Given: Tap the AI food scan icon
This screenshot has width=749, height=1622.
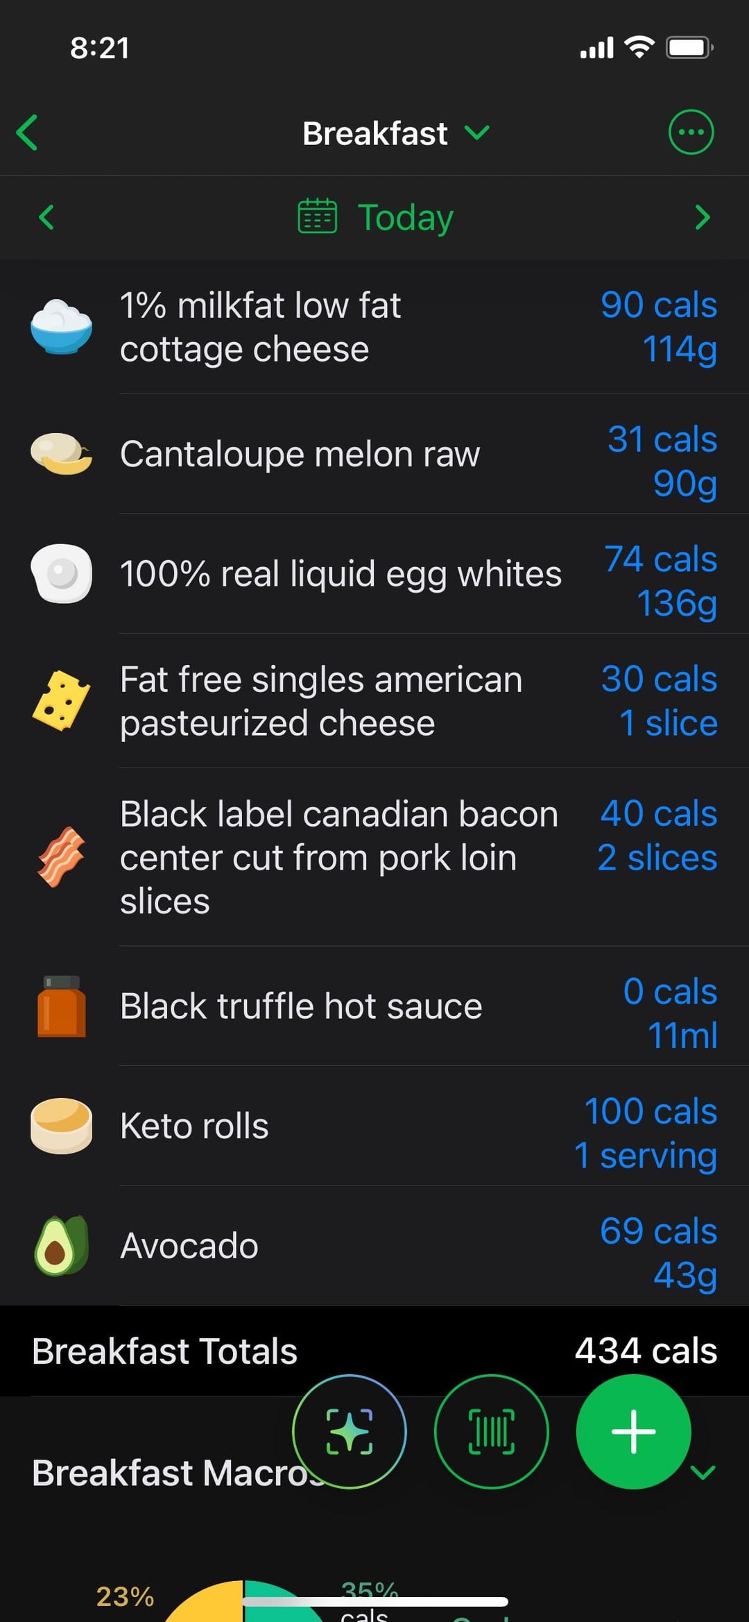Looking at the screenshot, I should (x=350, y=1431).
